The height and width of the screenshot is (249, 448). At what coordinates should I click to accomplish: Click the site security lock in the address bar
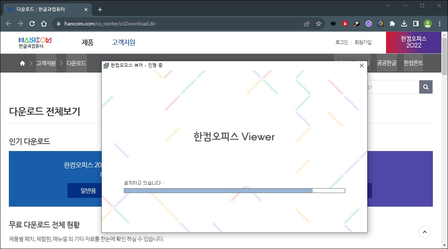click(x=59, y=23)
